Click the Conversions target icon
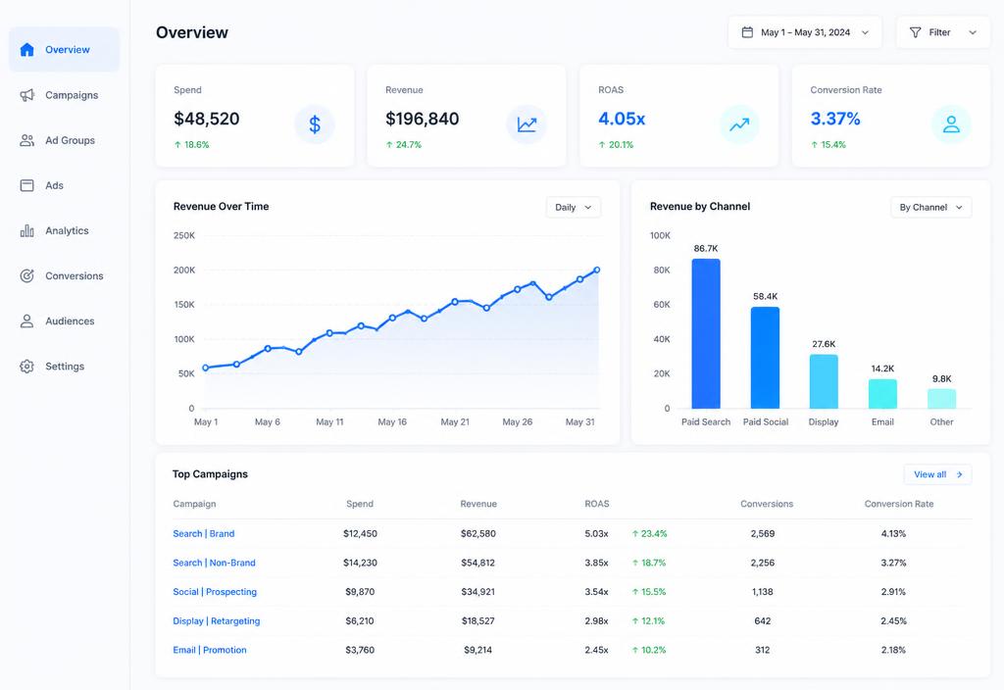The width and height of the screenshot is (1004, 690). tap(26, 275)
